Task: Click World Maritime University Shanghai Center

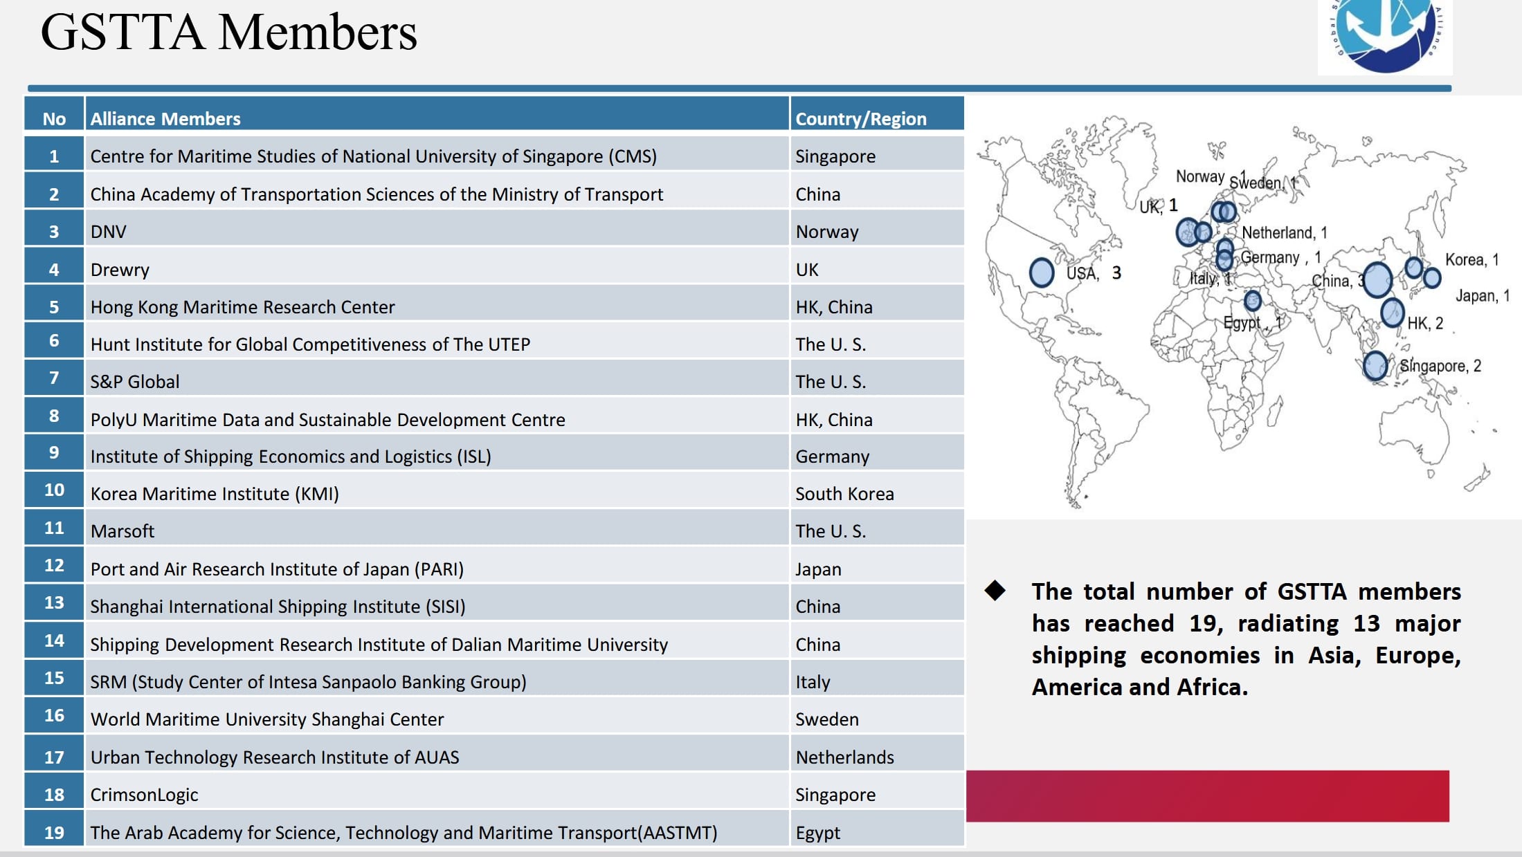Action: coord(267,719)
